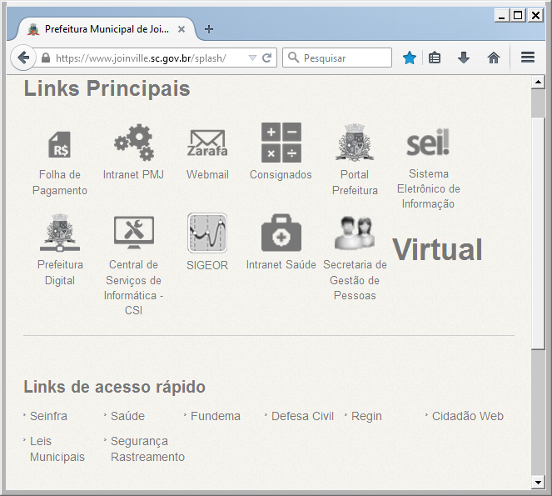Open the Zarafa Webmail envelope icon
Image resolution: width=552 pixels, height=496 pixels.
pyautogui.click(x=207, y=143)
